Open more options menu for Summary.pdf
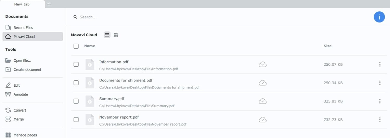Screen dimensions: 390x138 (x=380, y=101)
